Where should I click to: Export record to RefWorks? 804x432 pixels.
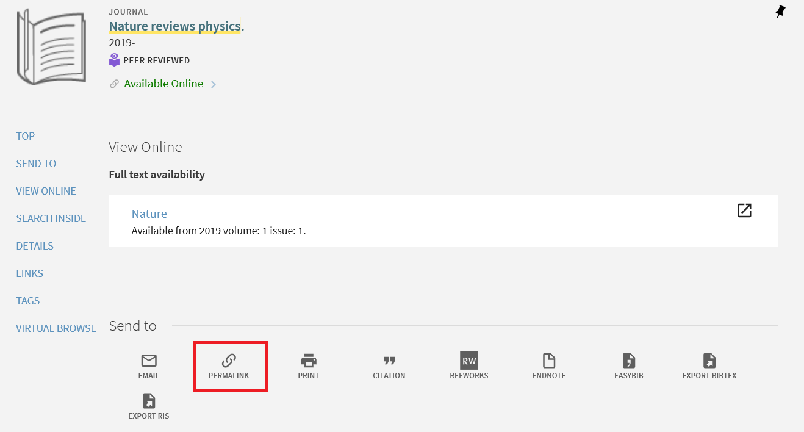[469, 361]
